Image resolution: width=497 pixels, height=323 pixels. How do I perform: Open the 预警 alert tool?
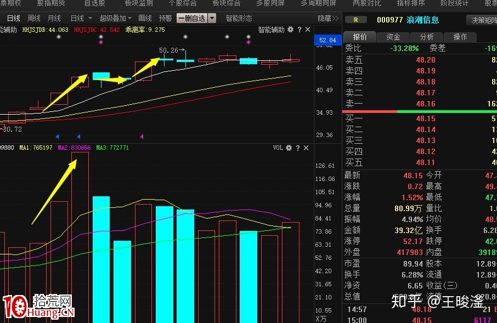(x=165, y=18)
